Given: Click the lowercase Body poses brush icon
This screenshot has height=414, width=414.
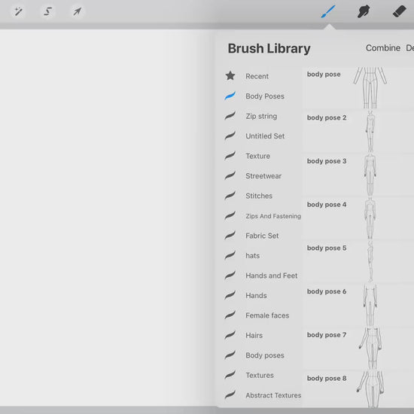Looking at the screenshot, I should (230, 355).
